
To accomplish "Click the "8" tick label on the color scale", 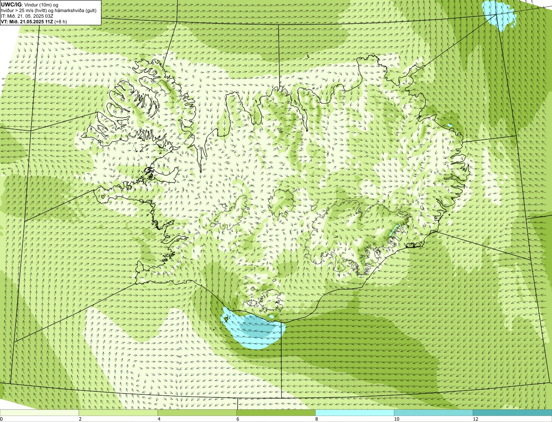I will [x=317, y=419].
